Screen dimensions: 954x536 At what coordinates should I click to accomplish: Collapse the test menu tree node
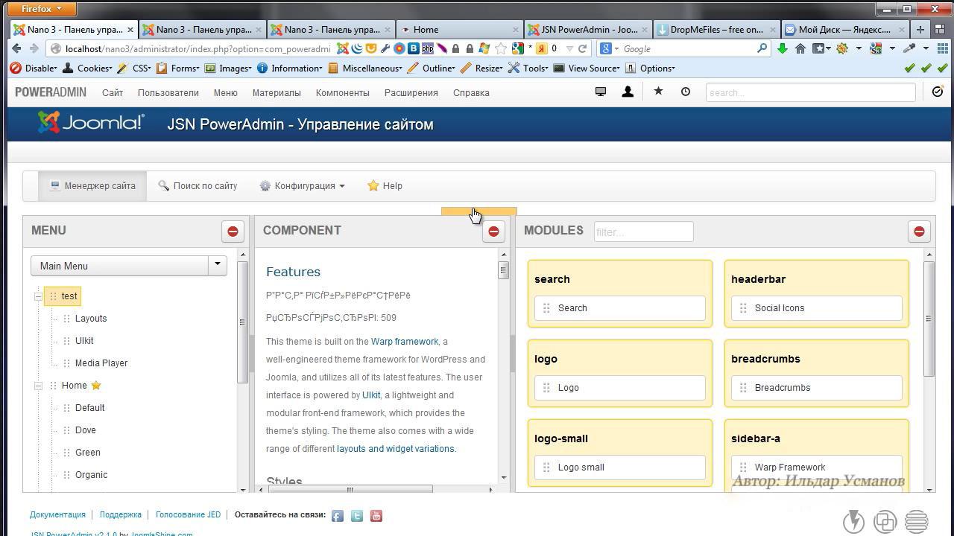[38, 296]
